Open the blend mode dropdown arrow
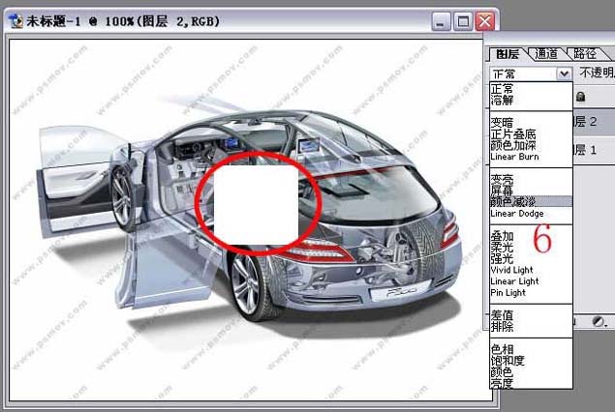Screen dimensions: 615x412 (x=564, y=74)
